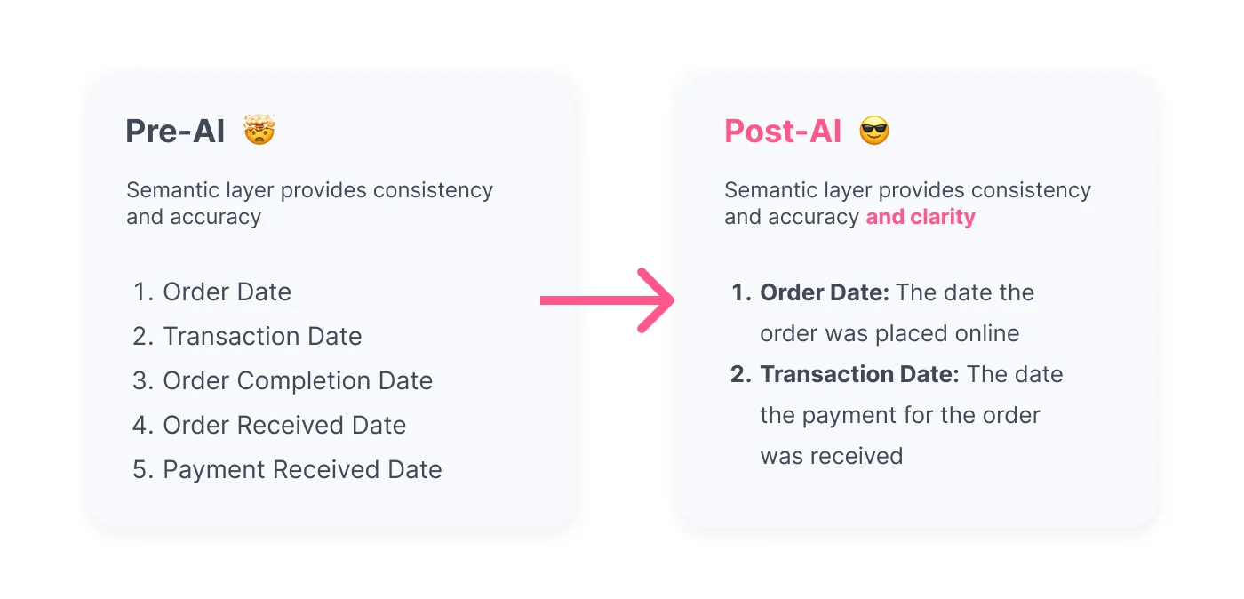Click the Order Date list item in Pre-AI
Image resolution: width=1244 pixels, height=599 pixels.
pos(212,292)
